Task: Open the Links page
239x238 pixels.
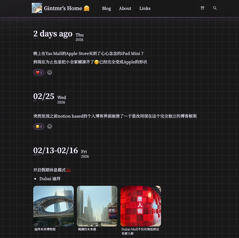Action: coord(145,8)
